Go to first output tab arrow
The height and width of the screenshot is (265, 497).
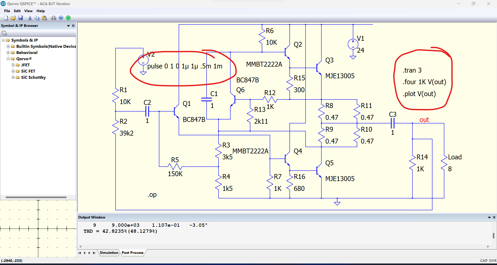pyautogui.click(x=80, y=253)
